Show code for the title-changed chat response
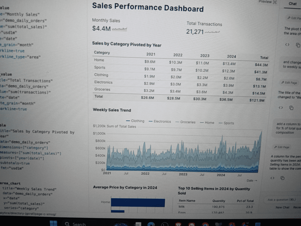Screen dimensions: 301x226 (x=281, y=108)
